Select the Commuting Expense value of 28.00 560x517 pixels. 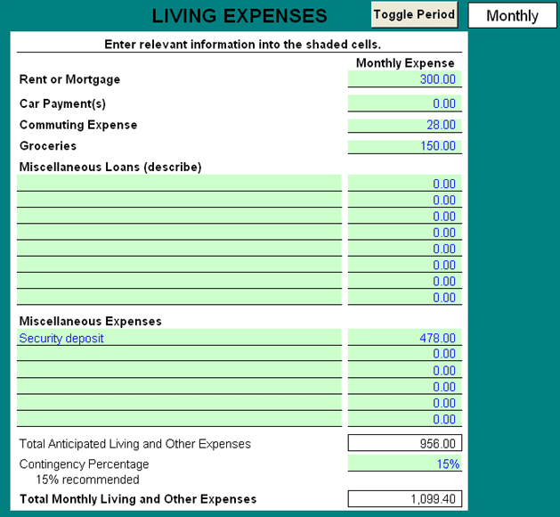(x=405, y=125)
